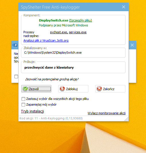146x153 pixels.
Task: Click the C:\Windows\System32\DisplaySwitch.exe path text
Action: [53, 53]
